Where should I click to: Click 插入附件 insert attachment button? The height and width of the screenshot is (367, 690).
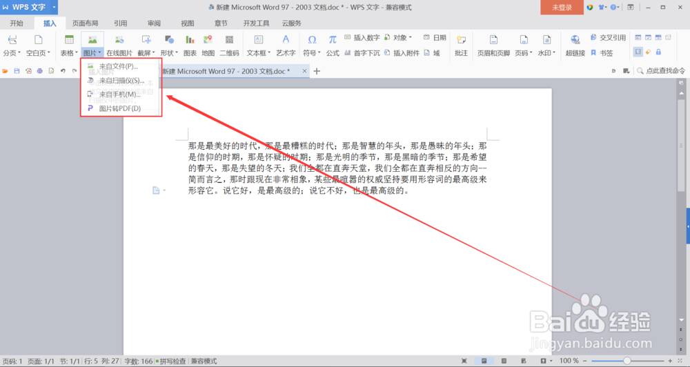[x=402, y=53]
